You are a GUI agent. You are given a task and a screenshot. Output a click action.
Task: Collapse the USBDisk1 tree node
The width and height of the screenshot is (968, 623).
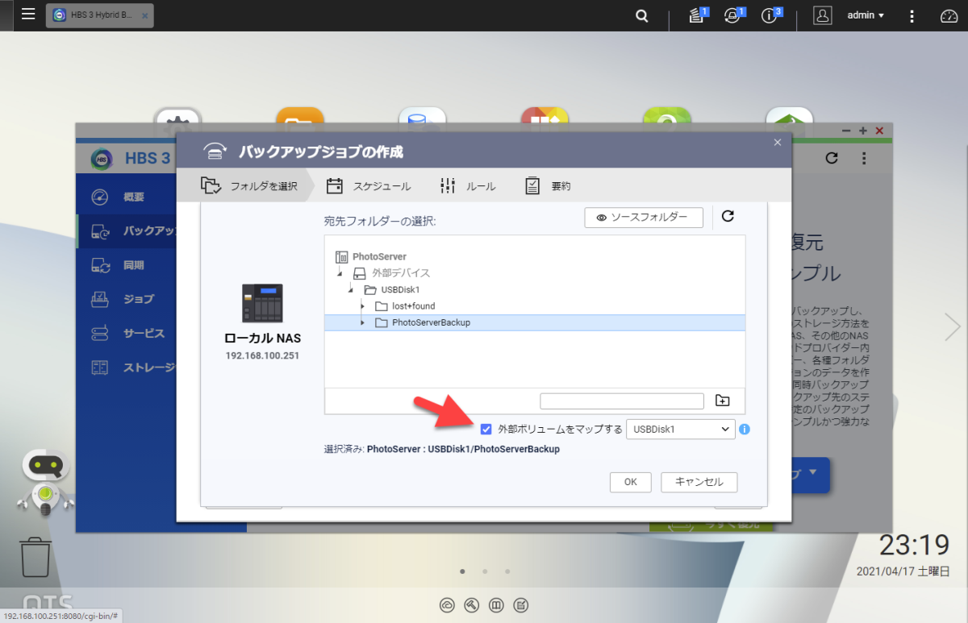351,289
